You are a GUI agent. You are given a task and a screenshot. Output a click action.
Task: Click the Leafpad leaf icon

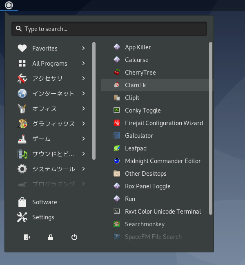point(117,148)
